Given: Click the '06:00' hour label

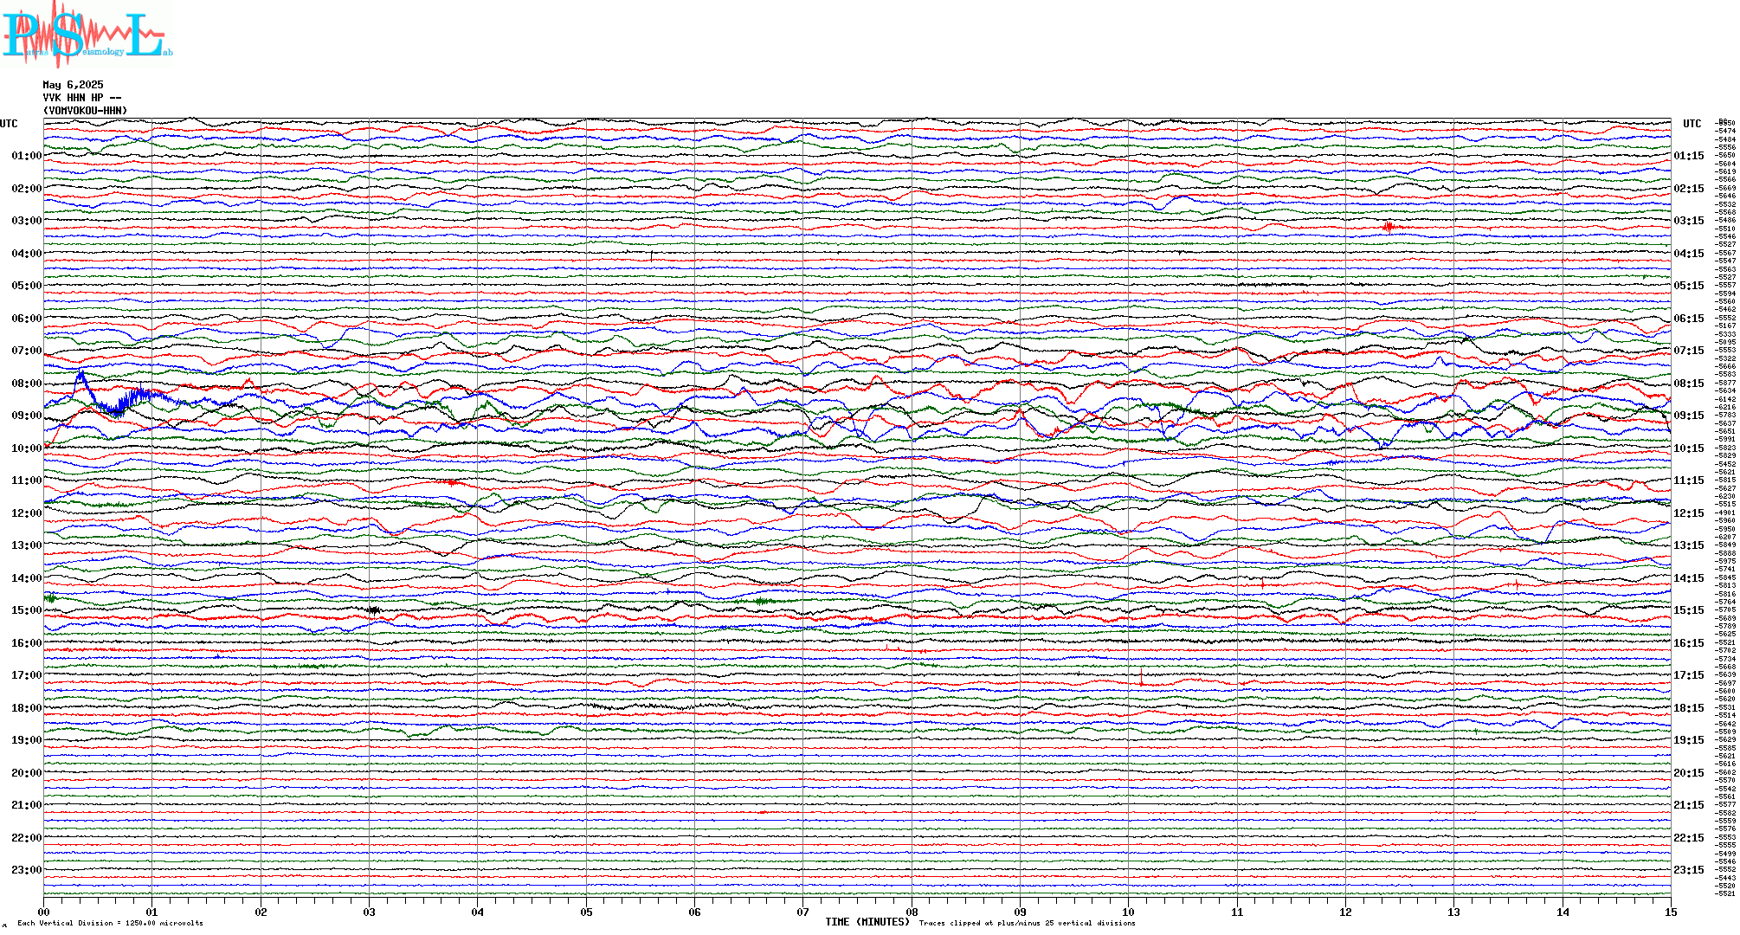Looking at the screenshot, I should click(x=27, y=319).
